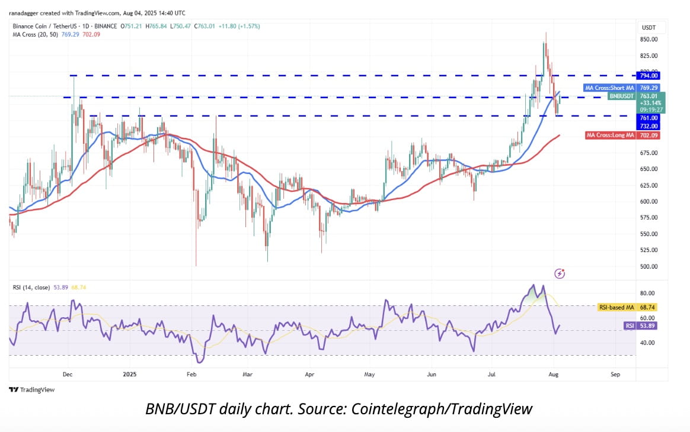Click the Apr label on time axis
Screen dimensions: 690x432
(x=309, y=375)
